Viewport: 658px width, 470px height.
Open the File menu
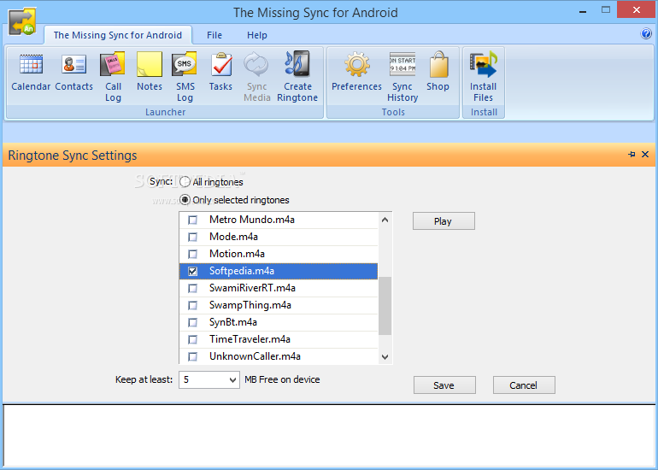coord(214,35)
